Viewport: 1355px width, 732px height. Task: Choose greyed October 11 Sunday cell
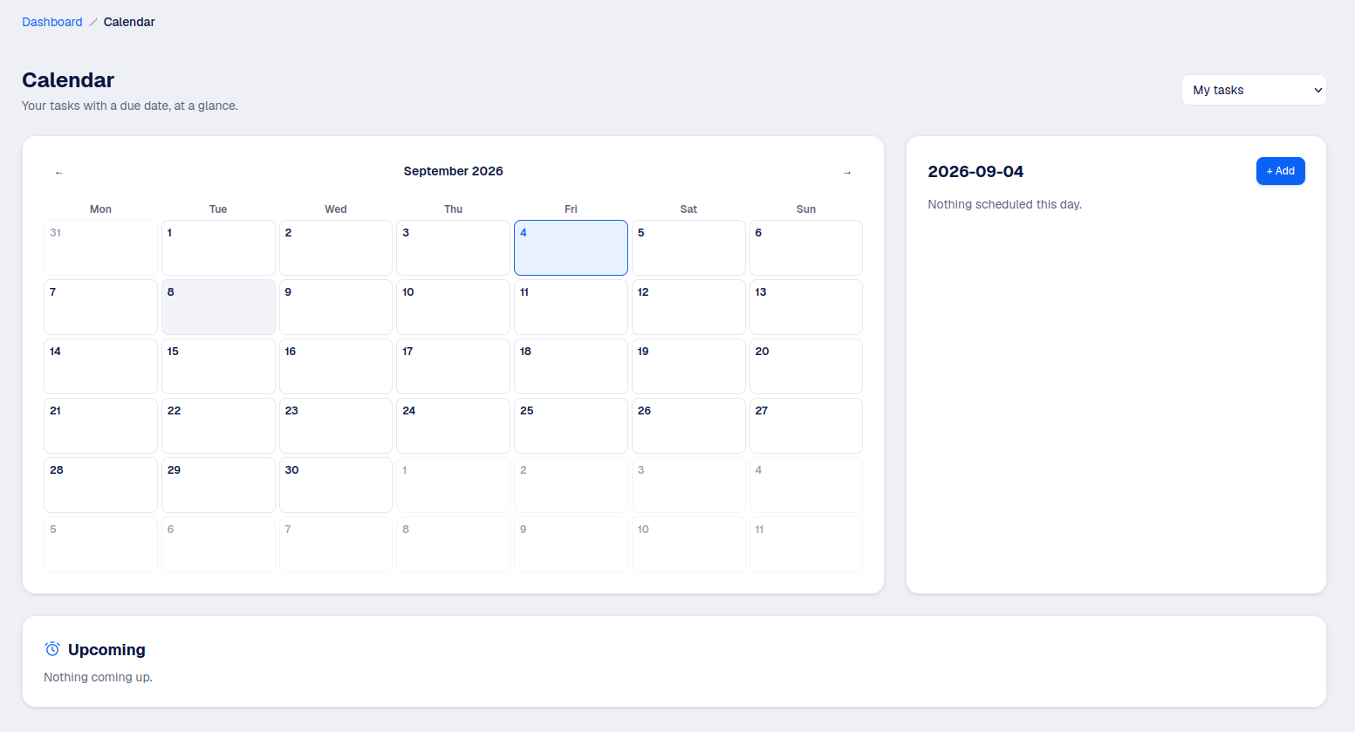click(x=806, y=544)
